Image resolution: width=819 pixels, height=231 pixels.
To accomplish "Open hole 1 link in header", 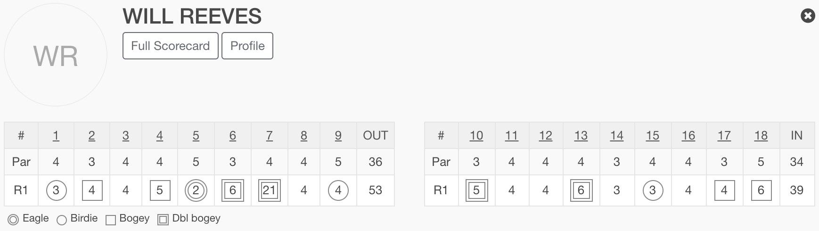I will tap(56, 136).
